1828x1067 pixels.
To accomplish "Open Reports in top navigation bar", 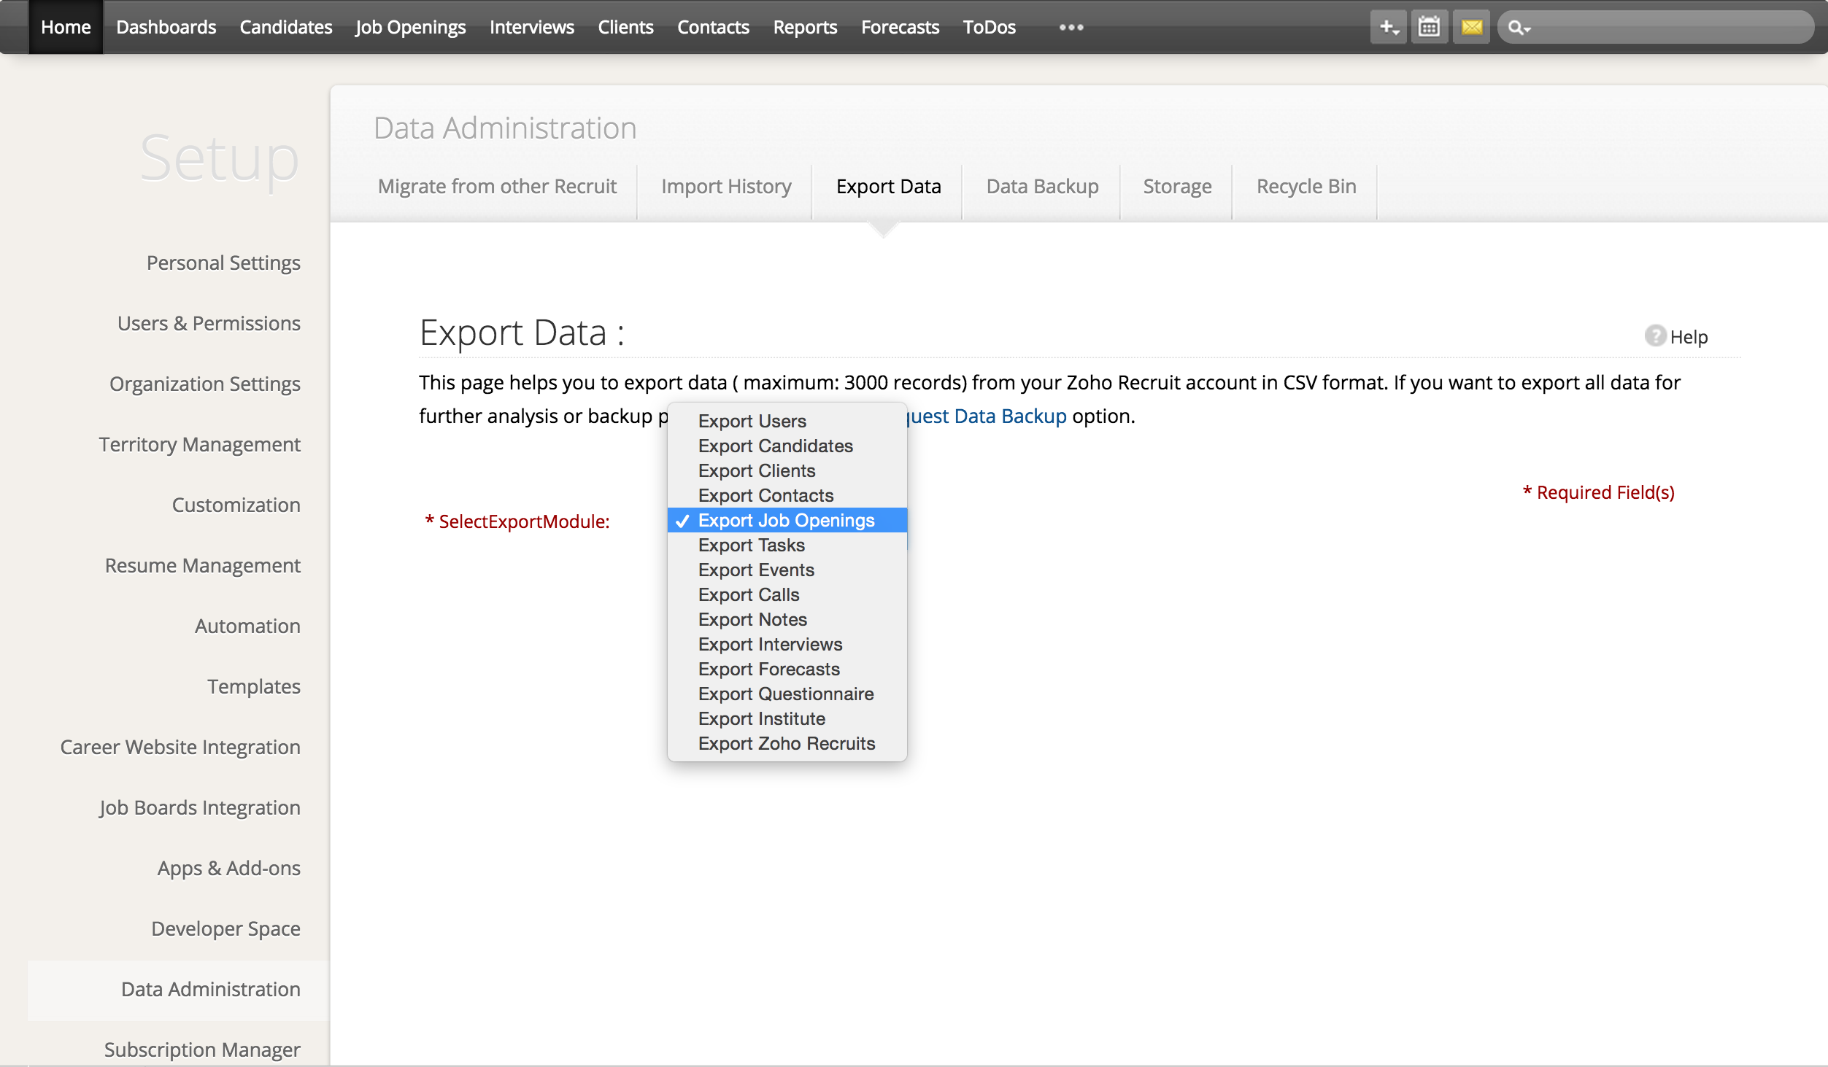I will [x=805, y=27].
